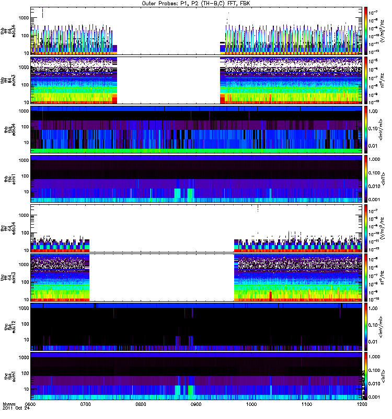Click the color bar beside the thb fbk edc34 panel

366,129
